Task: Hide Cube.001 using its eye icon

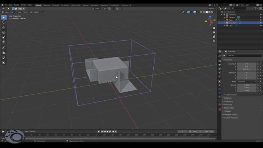Action: pos(261,23)
